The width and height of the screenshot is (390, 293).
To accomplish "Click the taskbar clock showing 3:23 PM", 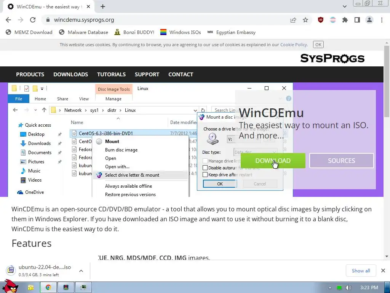I will (369, 288).
